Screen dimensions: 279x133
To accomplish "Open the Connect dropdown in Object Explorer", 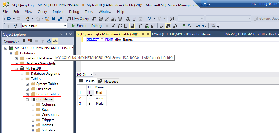I will tap(11, 41).
